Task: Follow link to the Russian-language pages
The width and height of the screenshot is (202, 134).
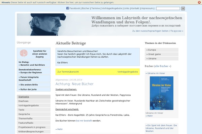Action: coord(158,31)
